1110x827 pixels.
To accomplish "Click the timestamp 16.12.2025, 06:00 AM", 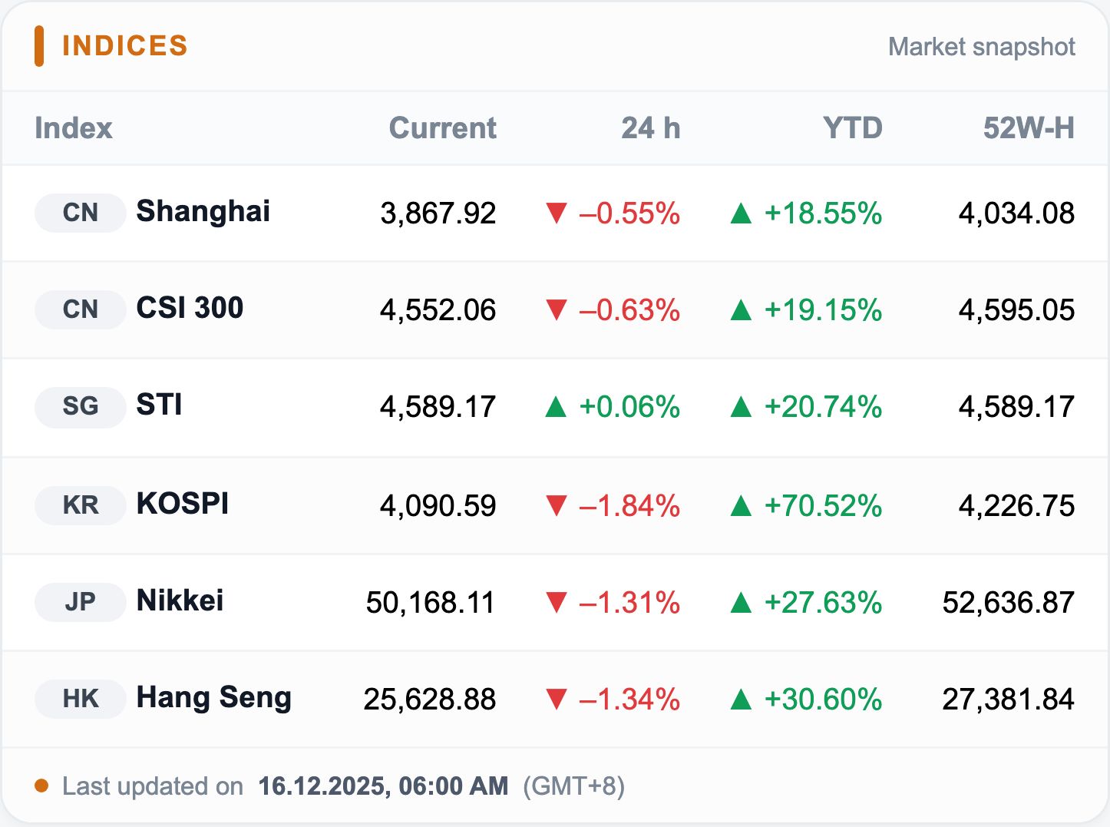I will tap(383, 786).
